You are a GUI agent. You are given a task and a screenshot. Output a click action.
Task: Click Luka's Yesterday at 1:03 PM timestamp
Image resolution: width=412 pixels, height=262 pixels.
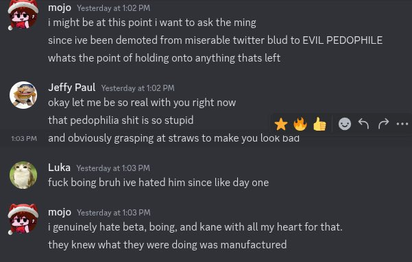click(113, 168)
